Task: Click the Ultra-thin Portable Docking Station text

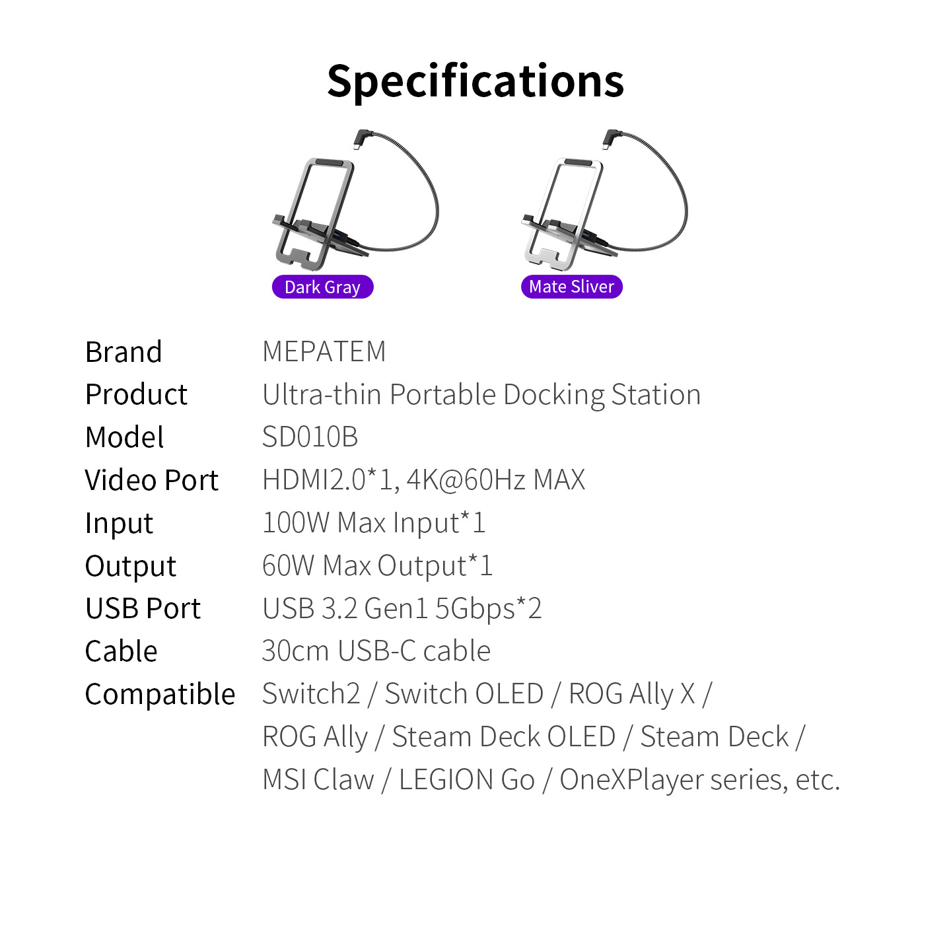Action: (x=481, y=395)
